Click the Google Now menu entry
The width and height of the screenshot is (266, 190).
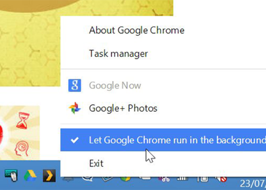[115, 85]
